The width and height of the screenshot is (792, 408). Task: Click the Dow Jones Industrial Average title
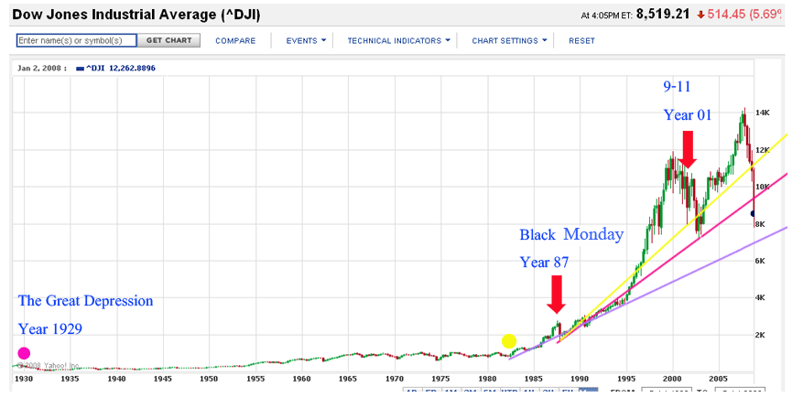pos(136,15)
